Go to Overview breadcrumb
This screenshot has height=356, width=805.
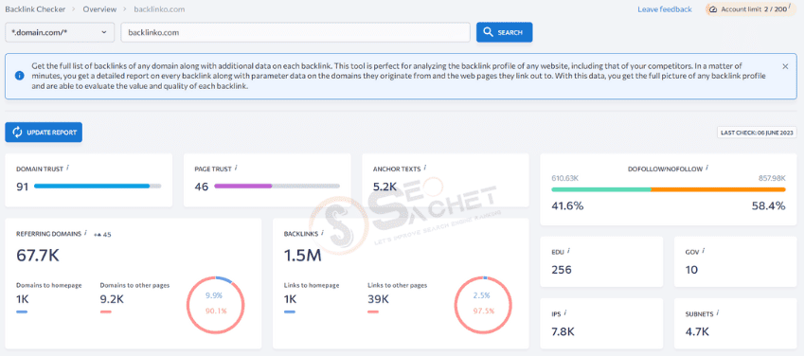pos(99,9)
